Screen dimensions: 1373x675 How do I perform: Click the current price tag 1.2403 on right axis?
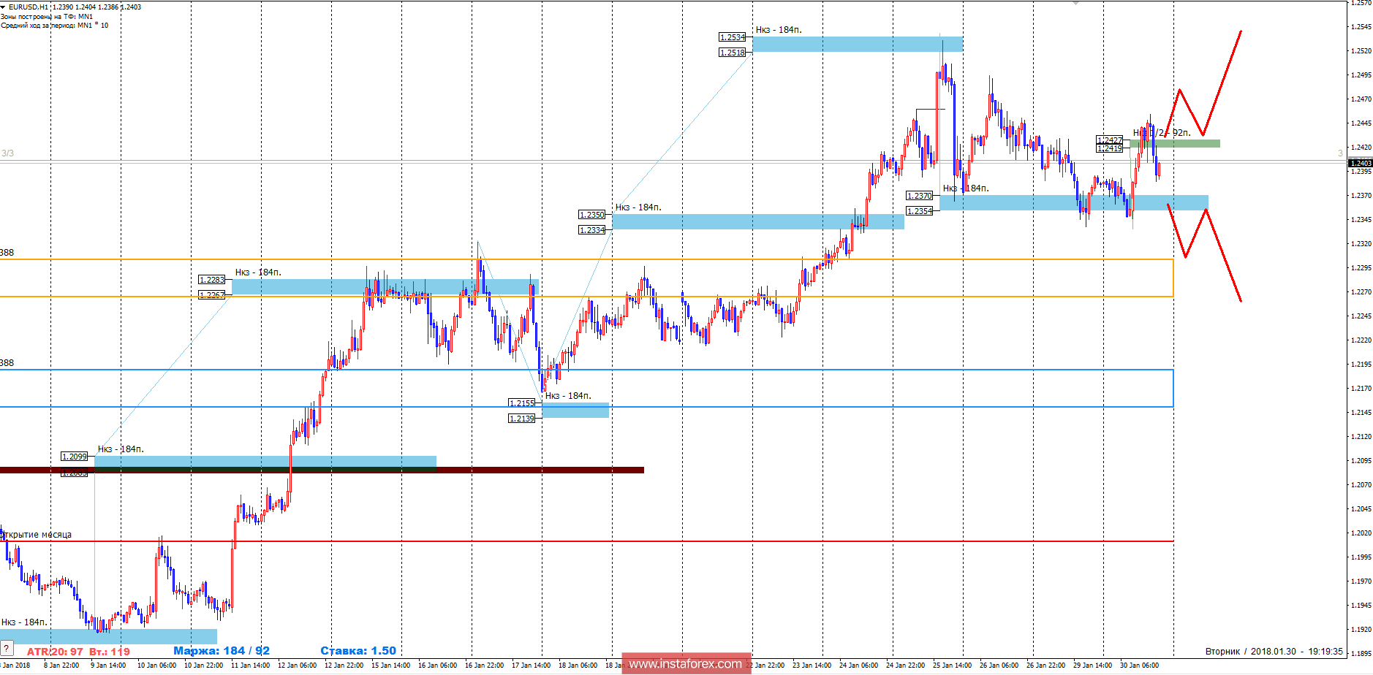[1361, 164]
